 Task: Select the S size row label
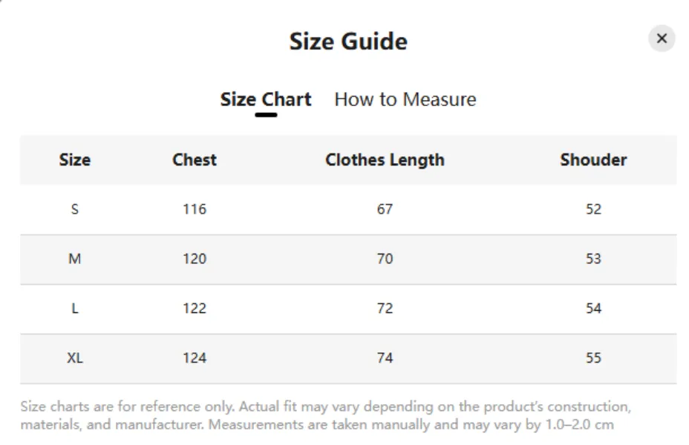tap(75, 209)
